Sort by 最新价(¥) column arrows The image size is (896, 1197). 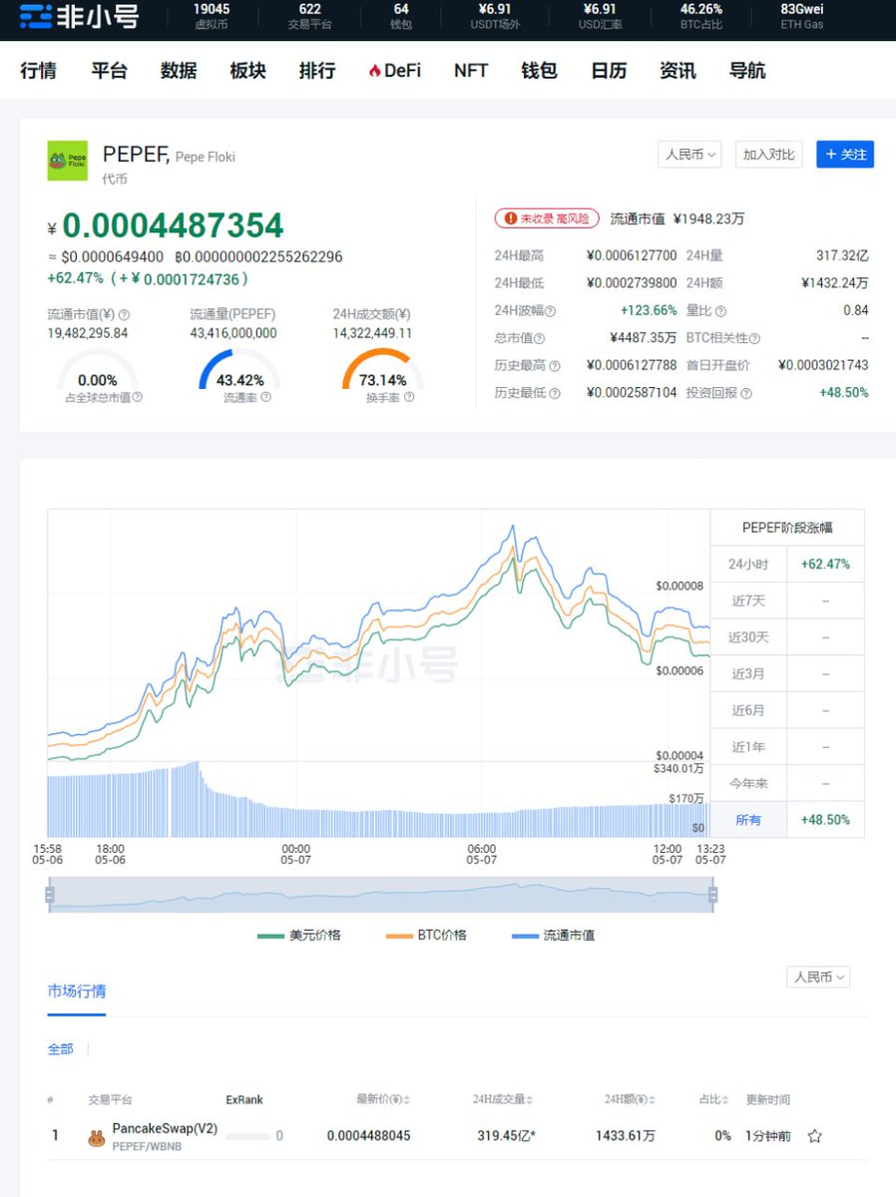coord(407,1100)
